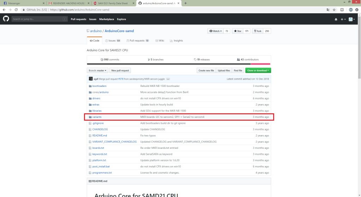Screen dimensions: 361x197
Task: Click agdl's avatar in latest commit
Action: (91, 79)
